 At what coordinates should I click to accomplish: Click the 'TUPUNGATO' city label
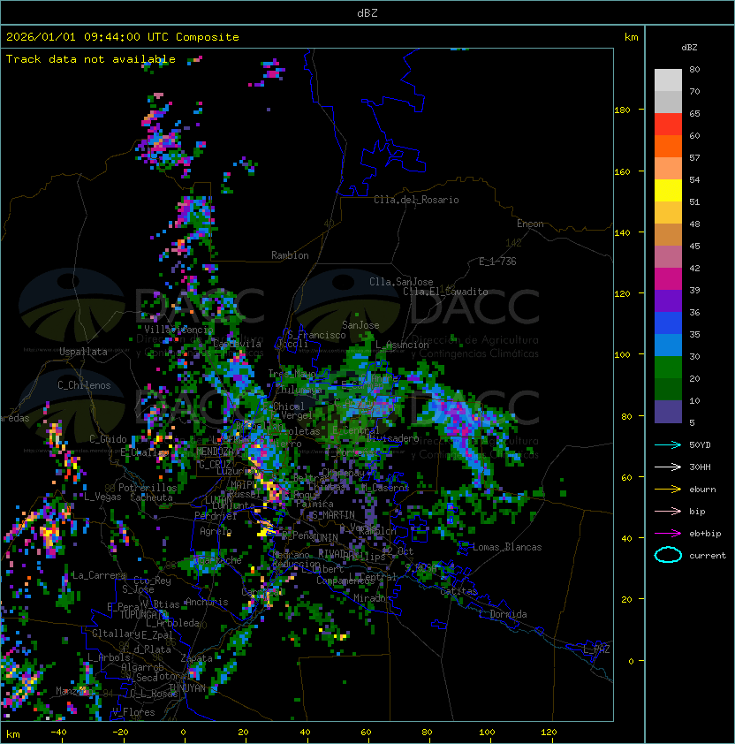[141, 615]
